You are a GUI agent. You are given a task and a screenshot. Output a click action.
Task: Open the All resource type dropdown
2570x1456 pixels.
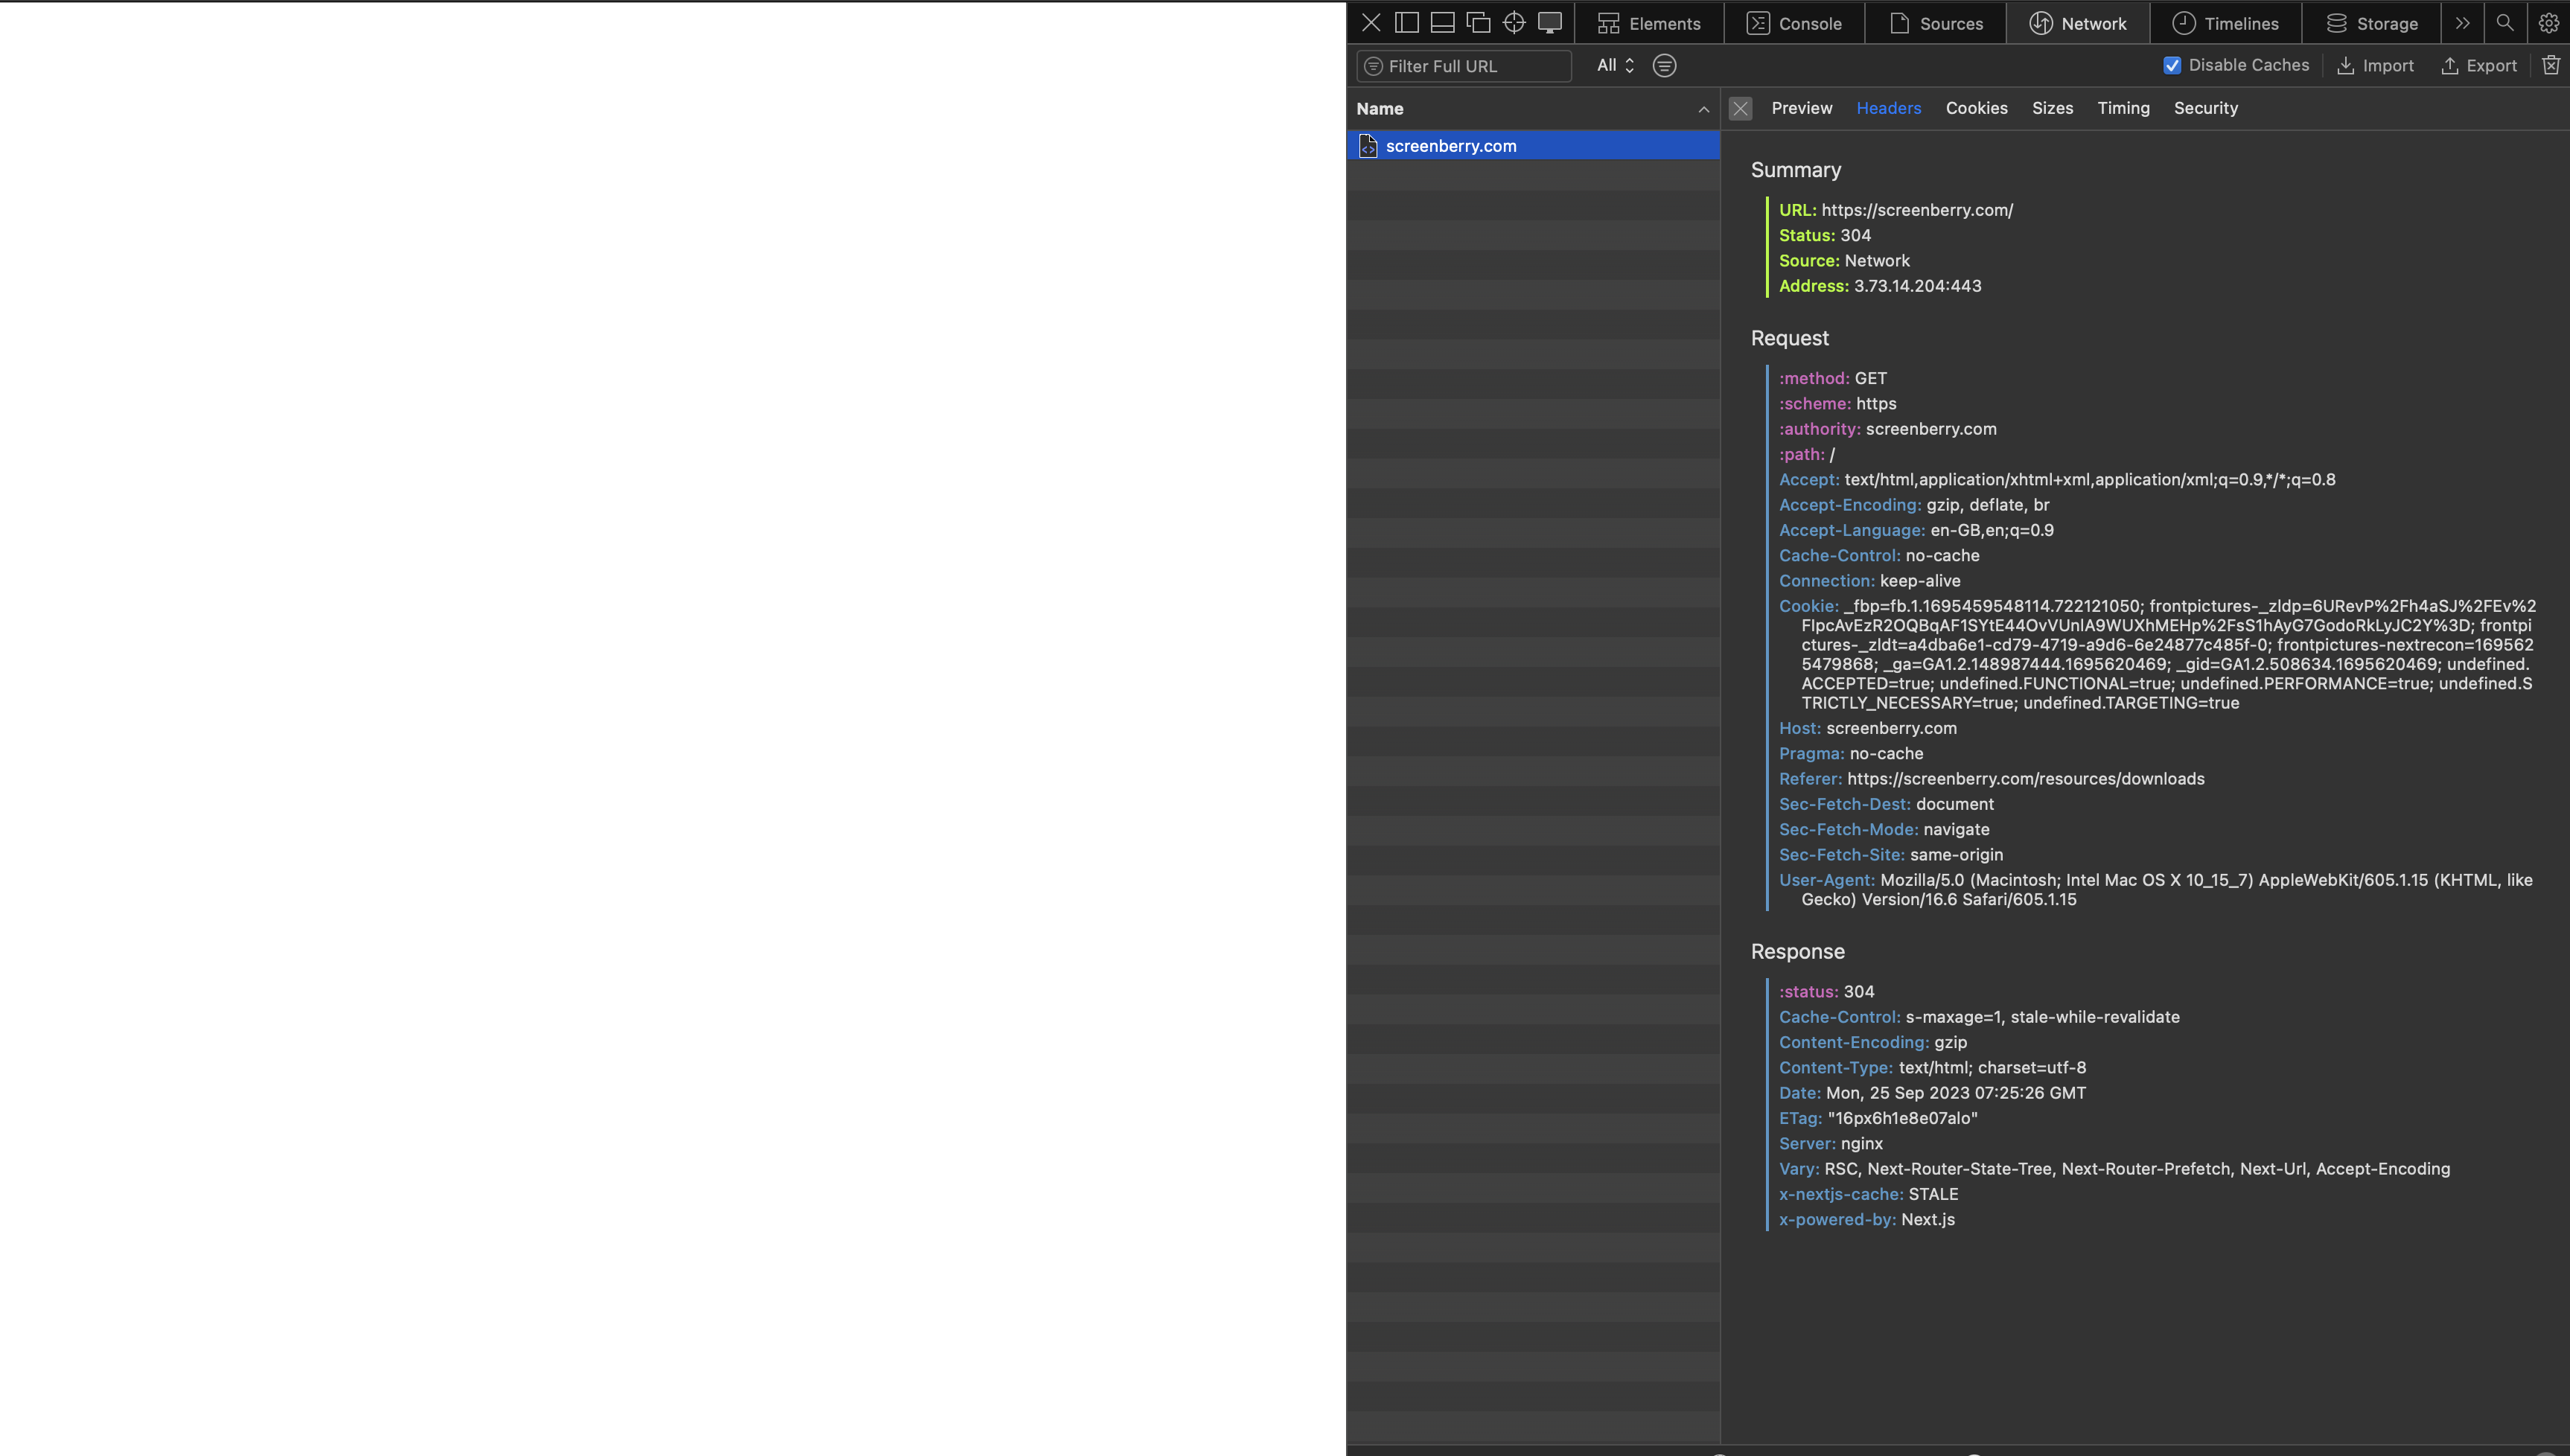point(1614,65)
